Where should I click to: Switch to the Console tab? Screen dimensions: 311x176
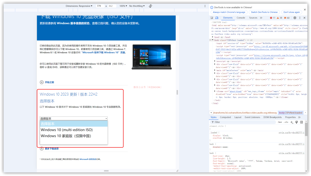click(241, 18)
